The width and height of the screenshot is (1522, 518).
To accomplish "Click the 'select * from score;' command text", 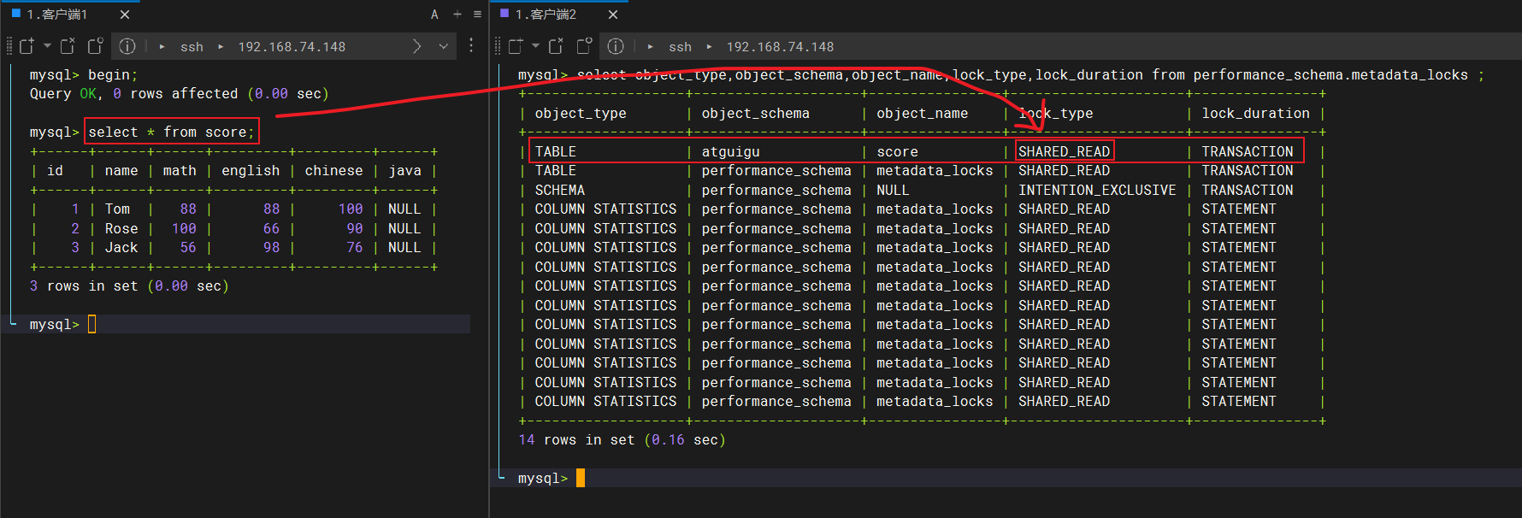I will pos(171,132).
